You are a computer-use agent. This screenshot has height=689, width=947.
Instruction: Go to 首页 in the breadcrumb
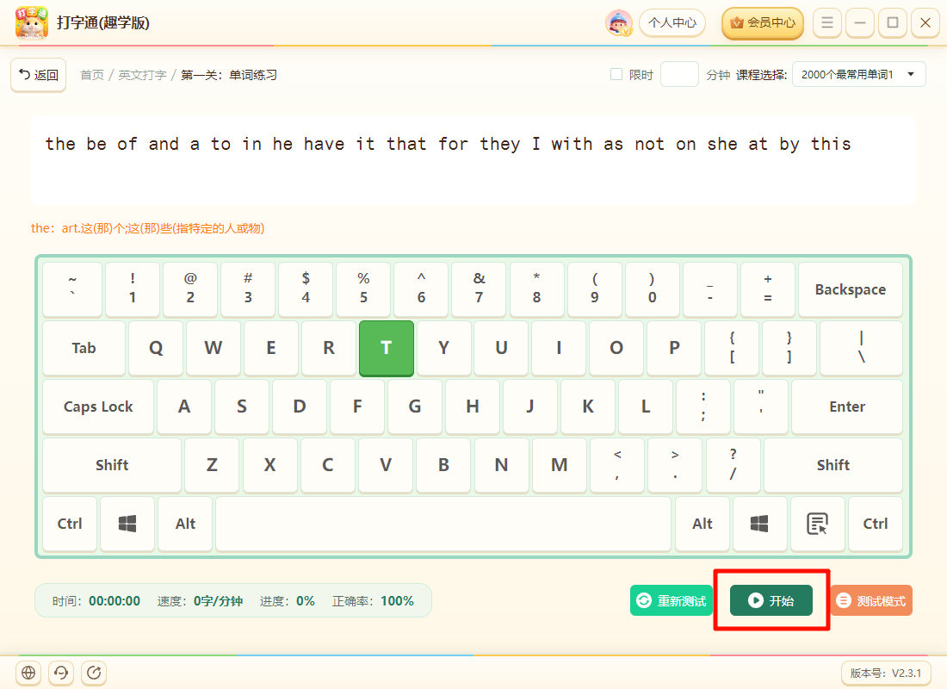coord(92,75)
